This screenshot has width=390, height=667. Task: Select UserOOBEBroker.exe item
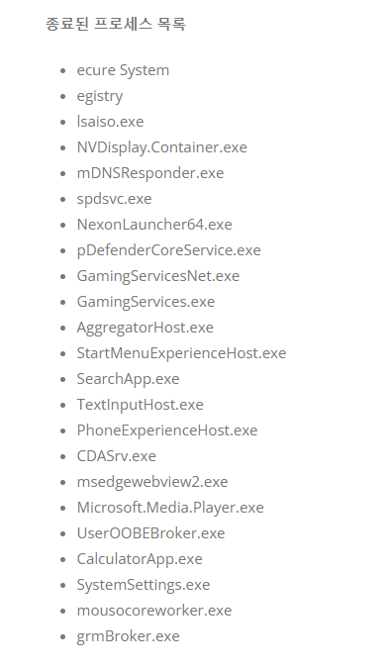[150, 533]
